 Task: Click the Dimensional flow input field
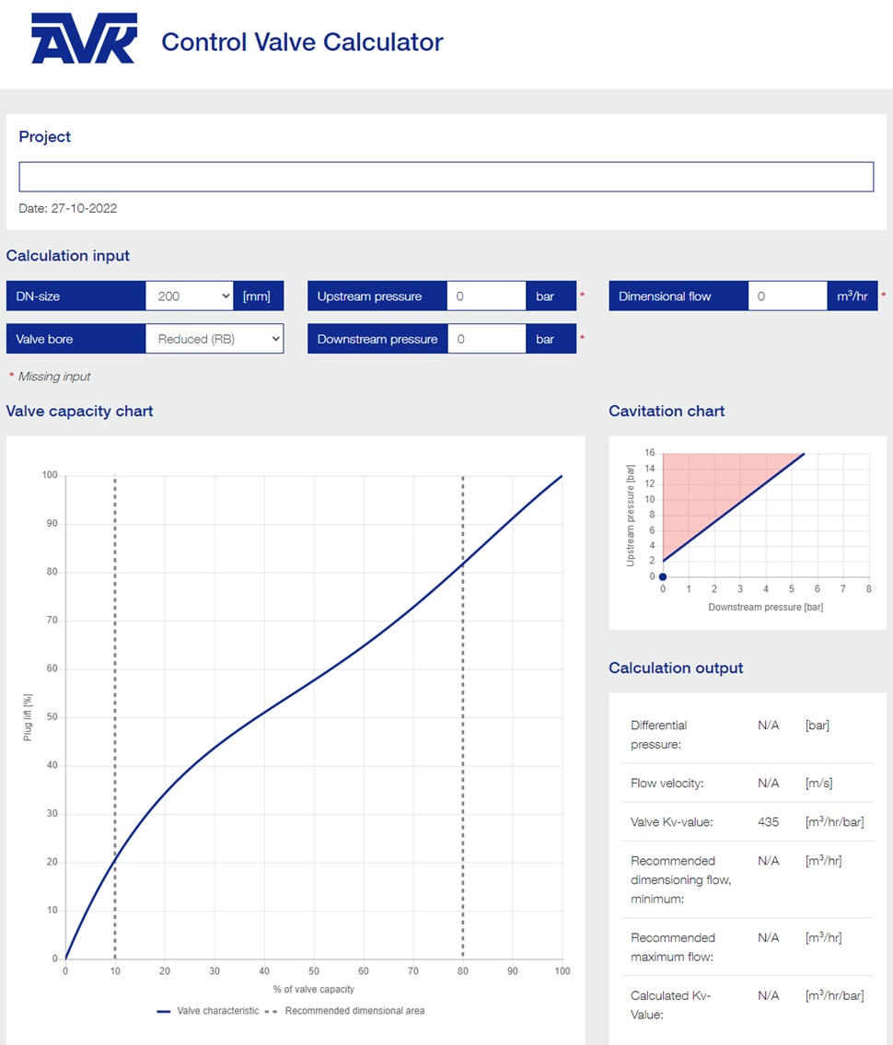point(787,296)
